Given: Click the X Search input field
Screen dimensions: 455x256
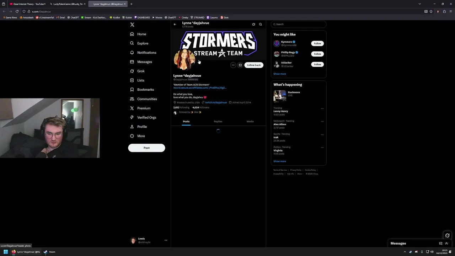Looking at the screenshot, I should [x=299, y=24].
